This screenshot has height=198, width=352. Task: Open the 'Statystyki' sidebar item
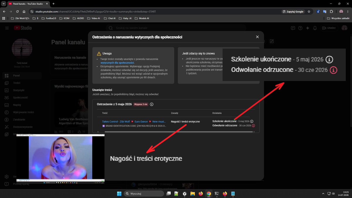pyautogui.click(x=22, y=90)
